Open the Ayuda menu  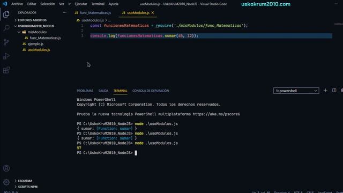tap(113, 4)
